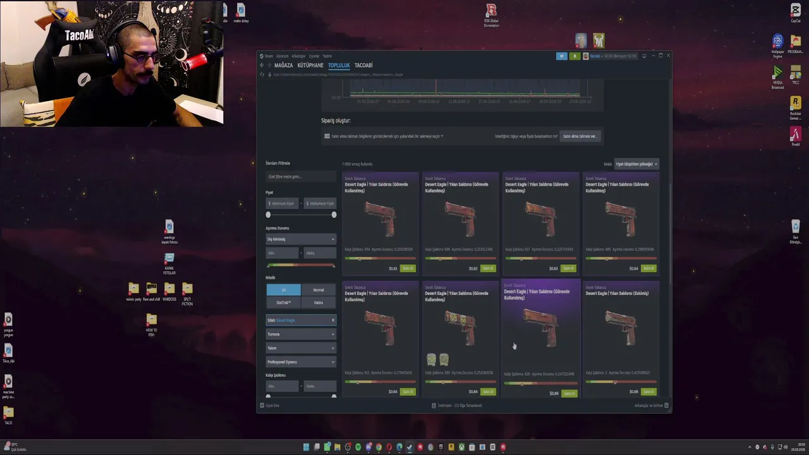Open the Recycle Bin on desktop

(x=796, y=231)
